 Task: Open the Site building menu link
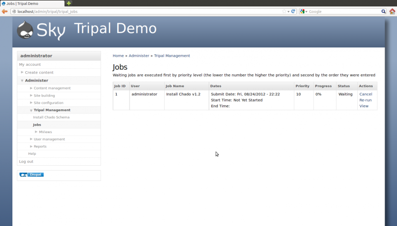tap(44, 95)
